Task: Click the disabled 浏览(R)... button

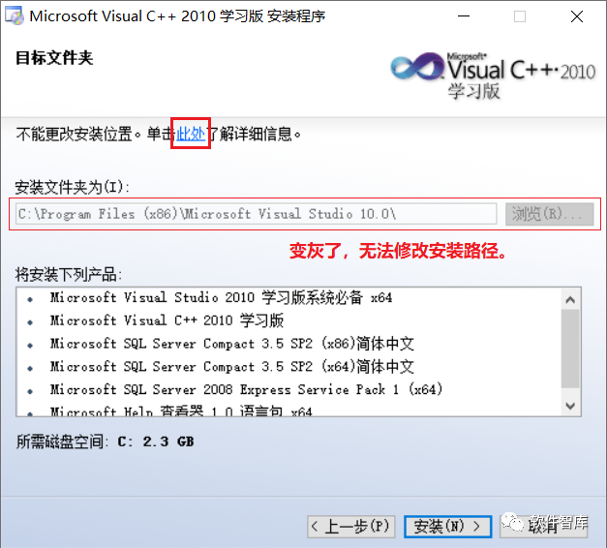Action: coord(549,214)
